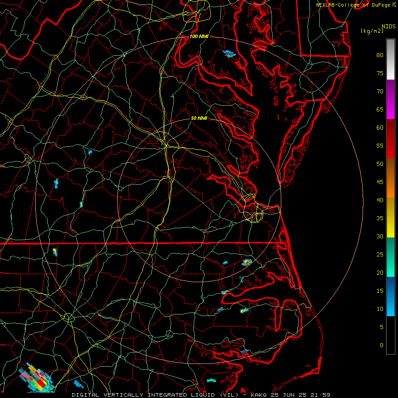Click the 80 value on the scale
This screenshot has height=398, width=398.
coord(380,55)
